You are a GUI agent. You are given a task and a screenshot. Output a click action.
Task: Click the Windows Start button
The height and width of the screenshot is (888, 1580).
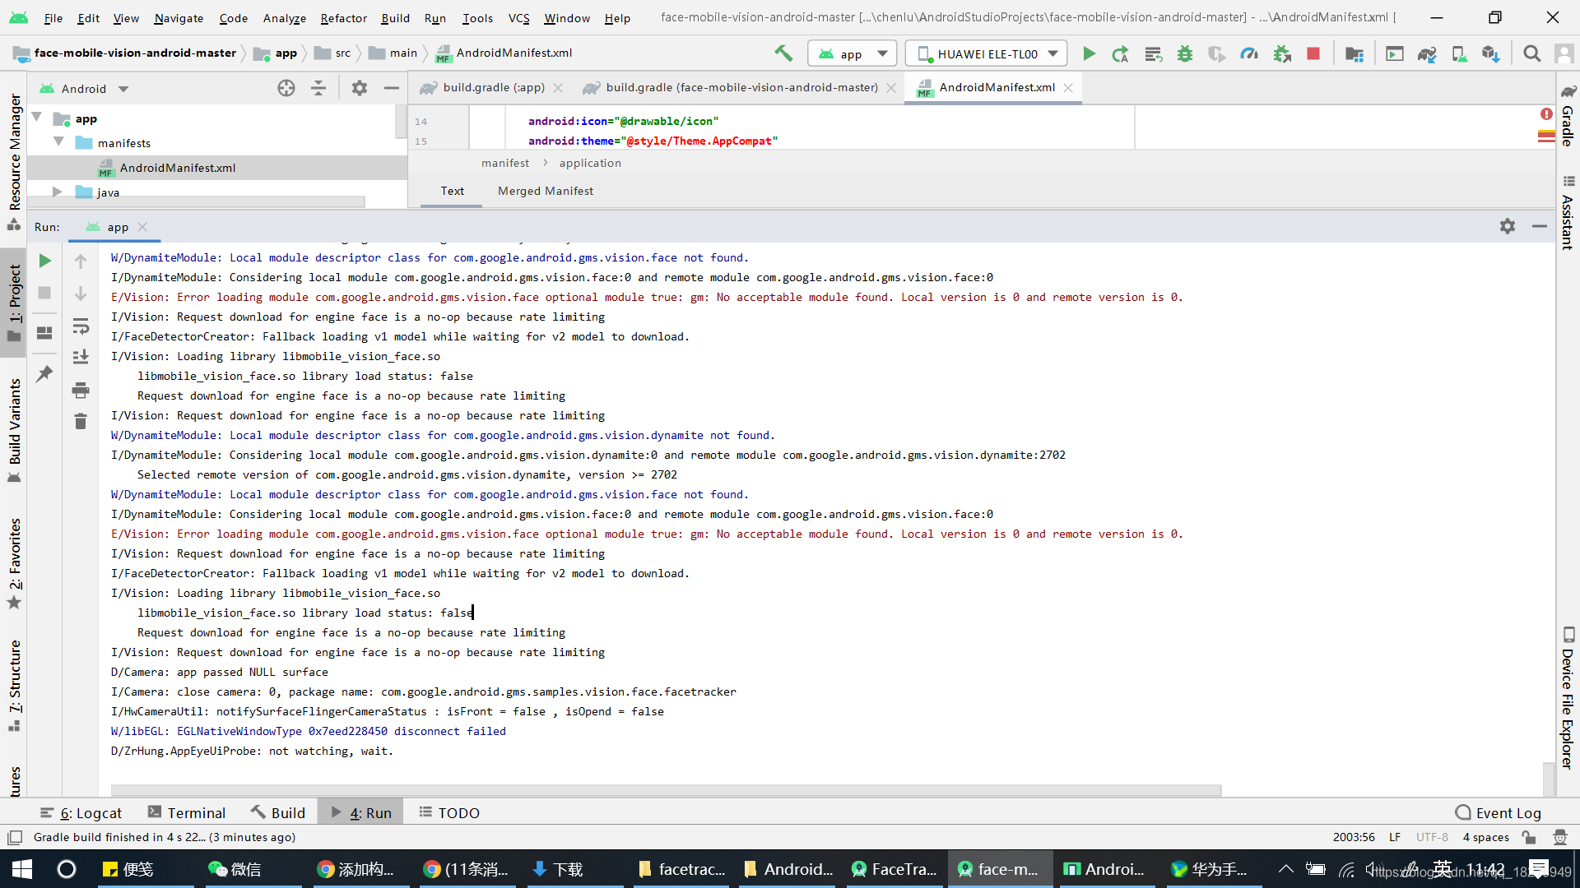[x=22, y=869]
